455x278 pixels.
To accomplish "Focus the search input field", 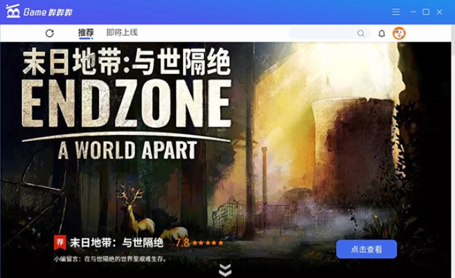I will [x=330, y=33].
